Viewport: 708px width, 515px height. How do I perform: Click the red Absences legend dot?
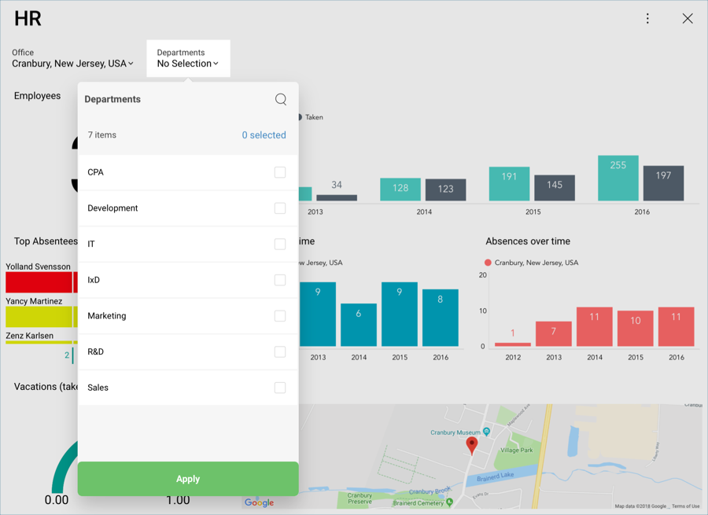[488, 263]
